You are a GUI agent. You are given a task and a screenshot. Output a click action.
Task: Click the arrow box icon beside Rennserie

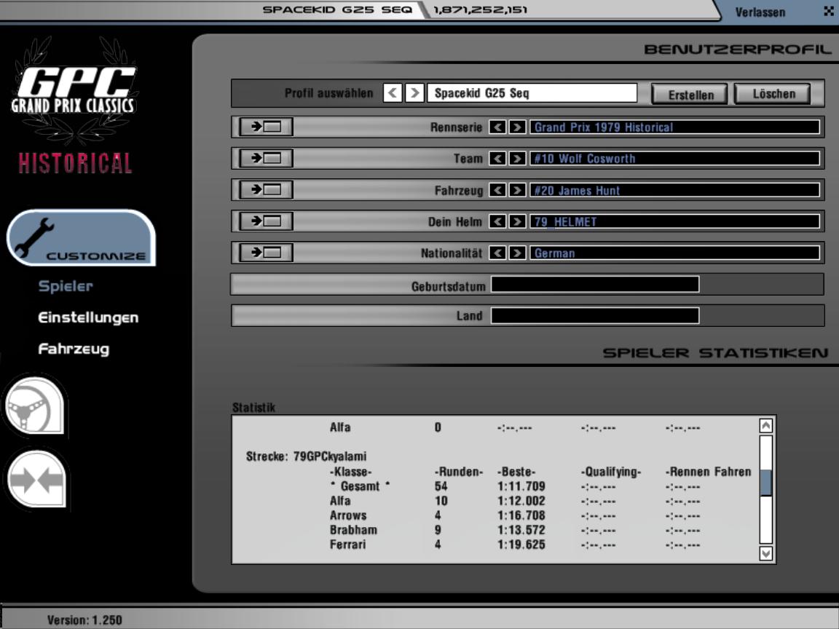click(x=266, y=127)
